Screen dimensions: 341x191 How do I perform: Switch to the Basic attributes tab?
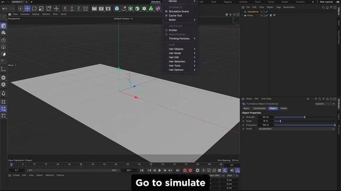[x=246, y=108]
